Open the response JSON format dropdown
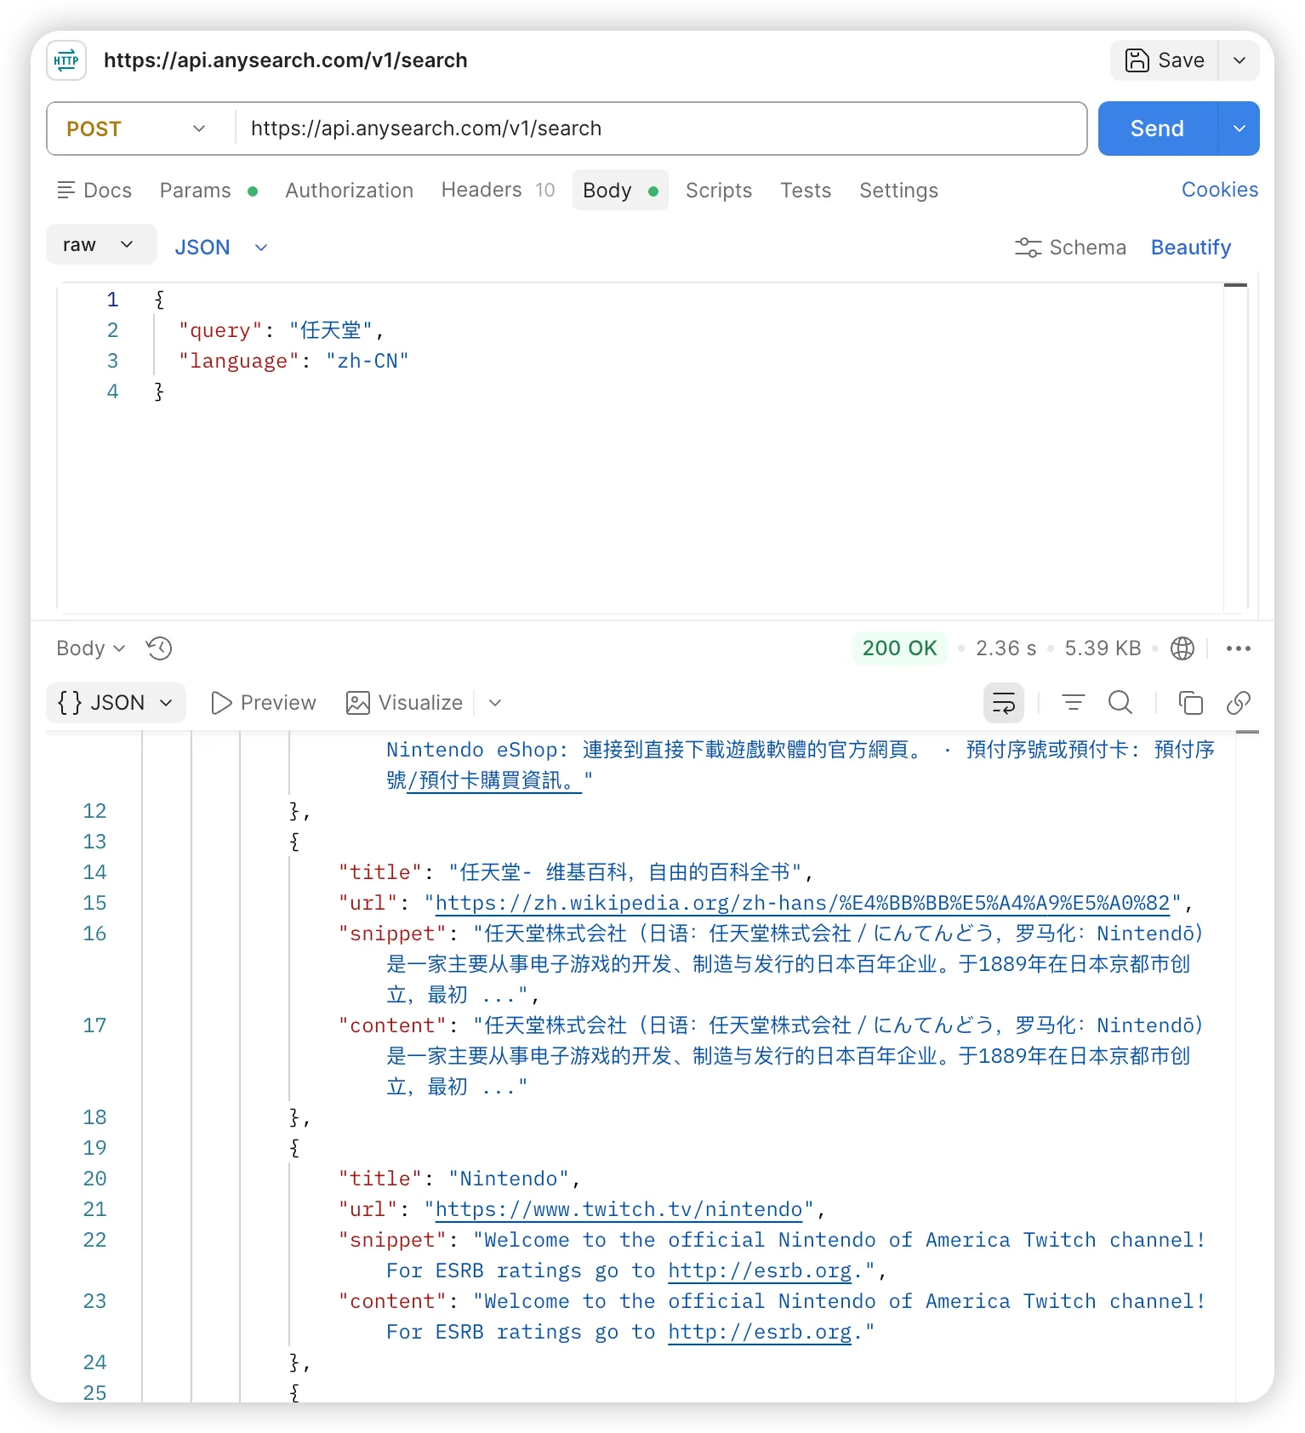This screenshot has width=1305, height=1433. pos(116,703)
